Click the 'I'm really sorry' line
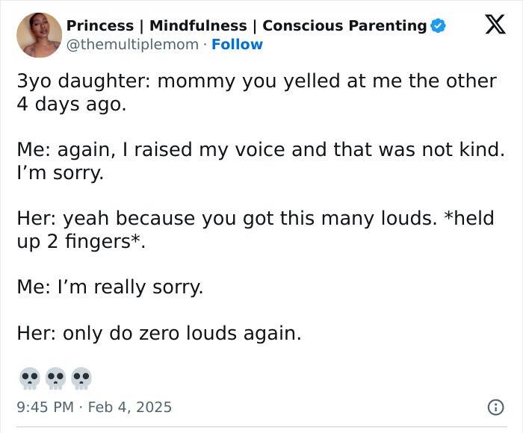This screenshot has width=523, height=433. (110, 287)
